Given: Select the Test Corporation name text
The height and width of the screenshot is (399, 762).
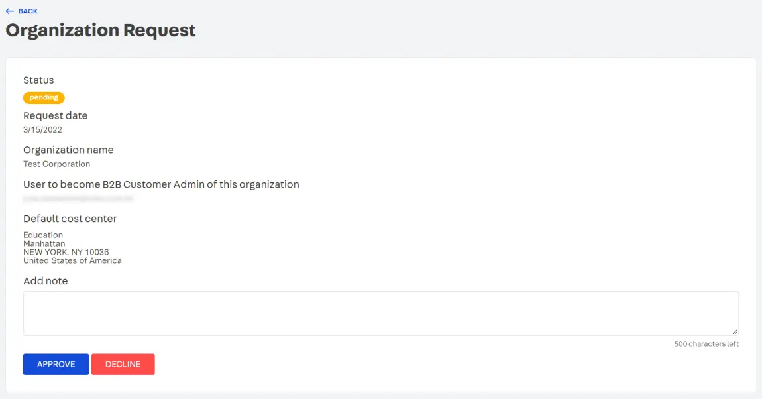Looking at the screenshot, I should click(56, 164).
